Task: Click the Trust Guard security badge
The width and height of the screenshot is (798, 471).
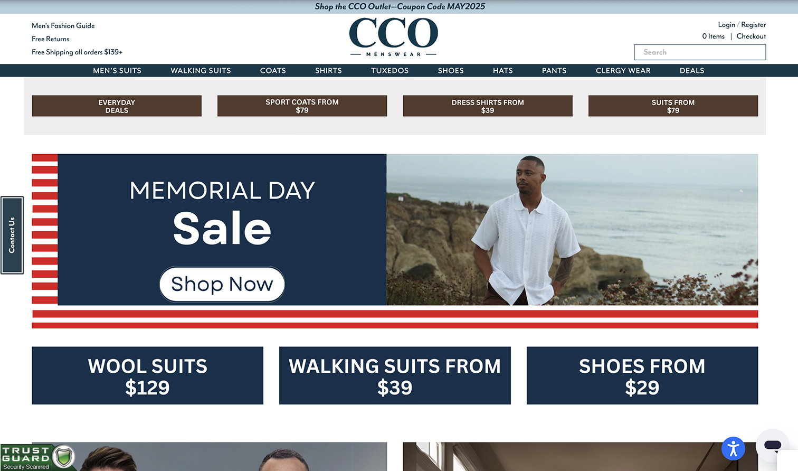Action: tap(37, 457)
